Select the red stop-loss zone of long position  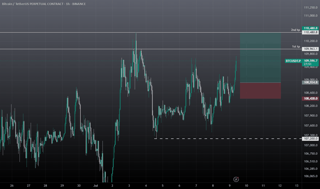260,91
